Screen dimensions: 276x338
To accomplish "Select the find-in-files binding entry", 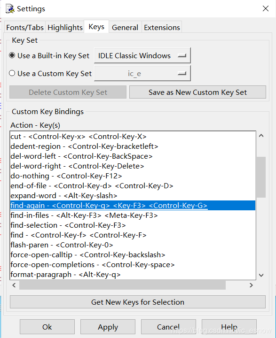I will point(133,215).
